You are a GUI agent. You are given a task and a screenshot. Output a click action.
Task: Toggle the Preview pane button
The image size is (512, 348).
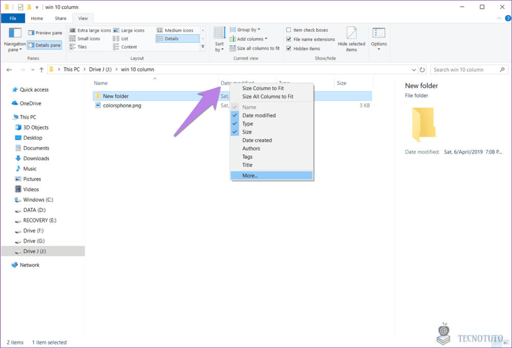(x=45, y=33)
